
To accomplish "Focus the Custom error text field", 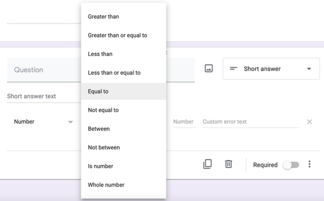I will (x=250, y=121).
